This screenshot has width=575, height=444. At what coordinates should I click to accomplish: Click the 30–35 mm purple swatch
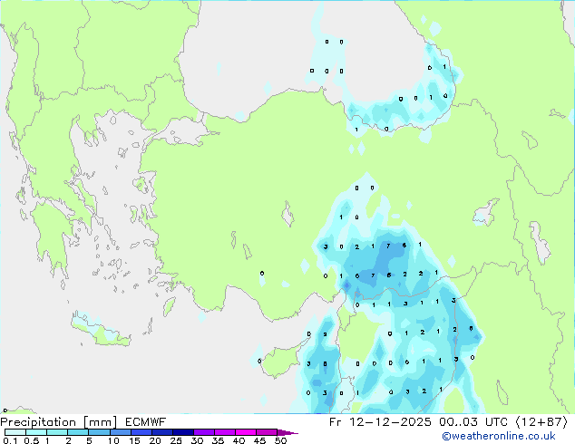click(x=203, y=432)
